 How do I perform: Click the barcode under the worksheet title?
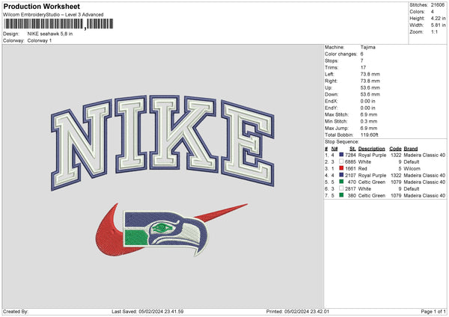pos(58,24)
